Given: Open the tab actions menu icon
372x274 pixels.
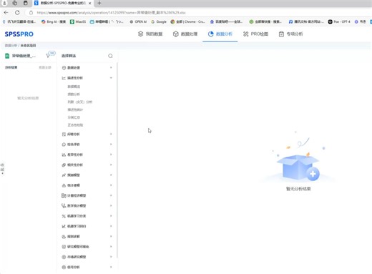Looking at the screenshot, I should pyautogui.click(x=26, y=3).
